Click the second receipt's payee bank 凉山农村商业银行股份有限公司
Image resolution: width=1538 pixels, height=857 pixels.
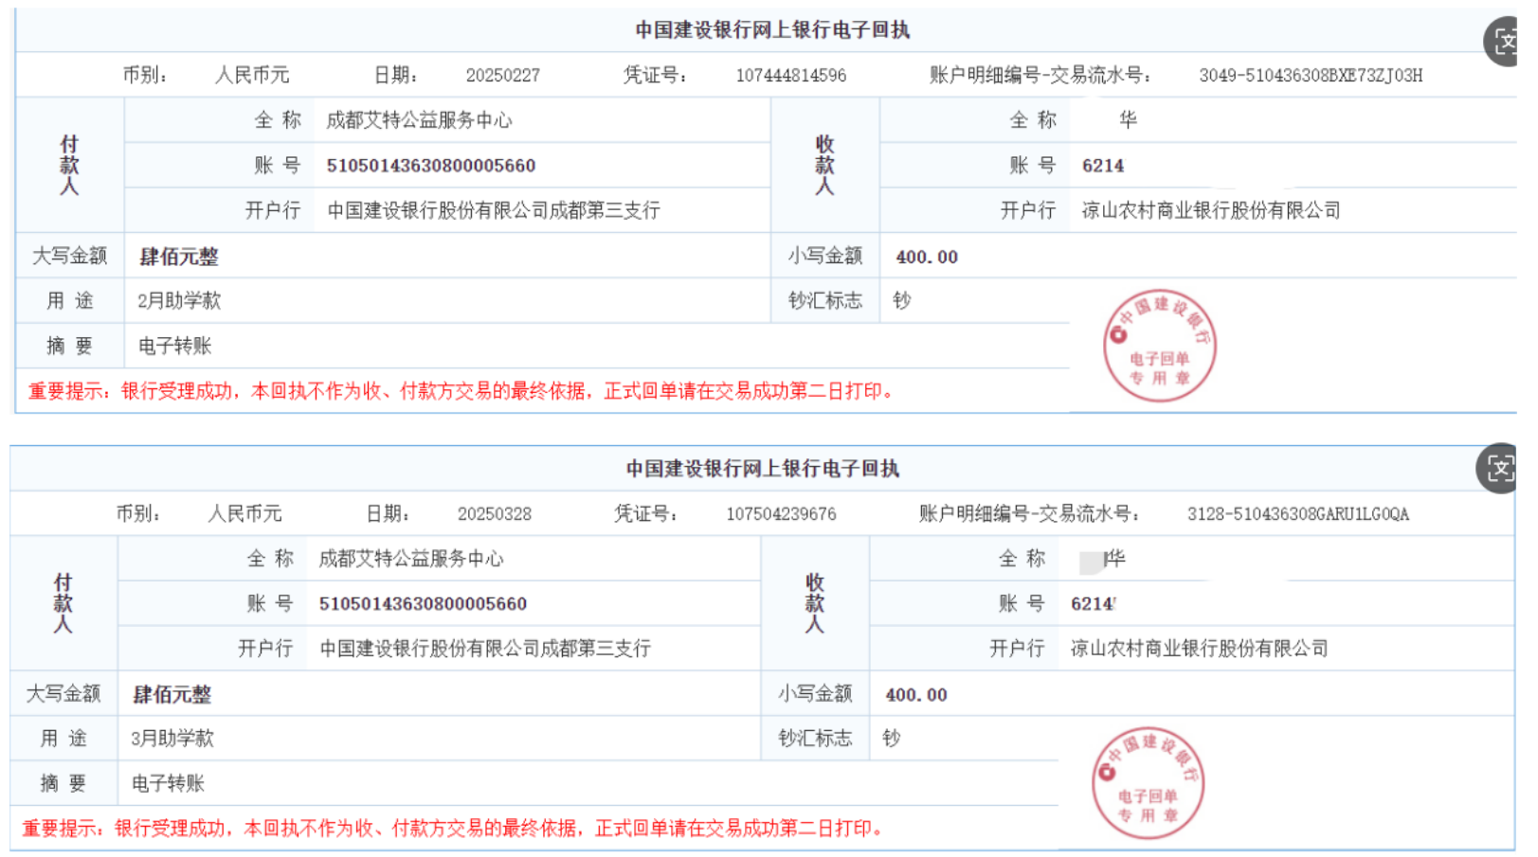(1200, 649)
